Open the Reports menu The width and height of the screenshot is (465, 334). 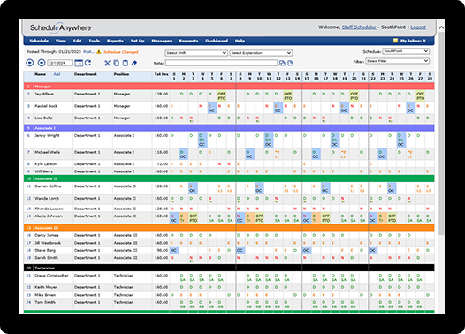[115, 41]
